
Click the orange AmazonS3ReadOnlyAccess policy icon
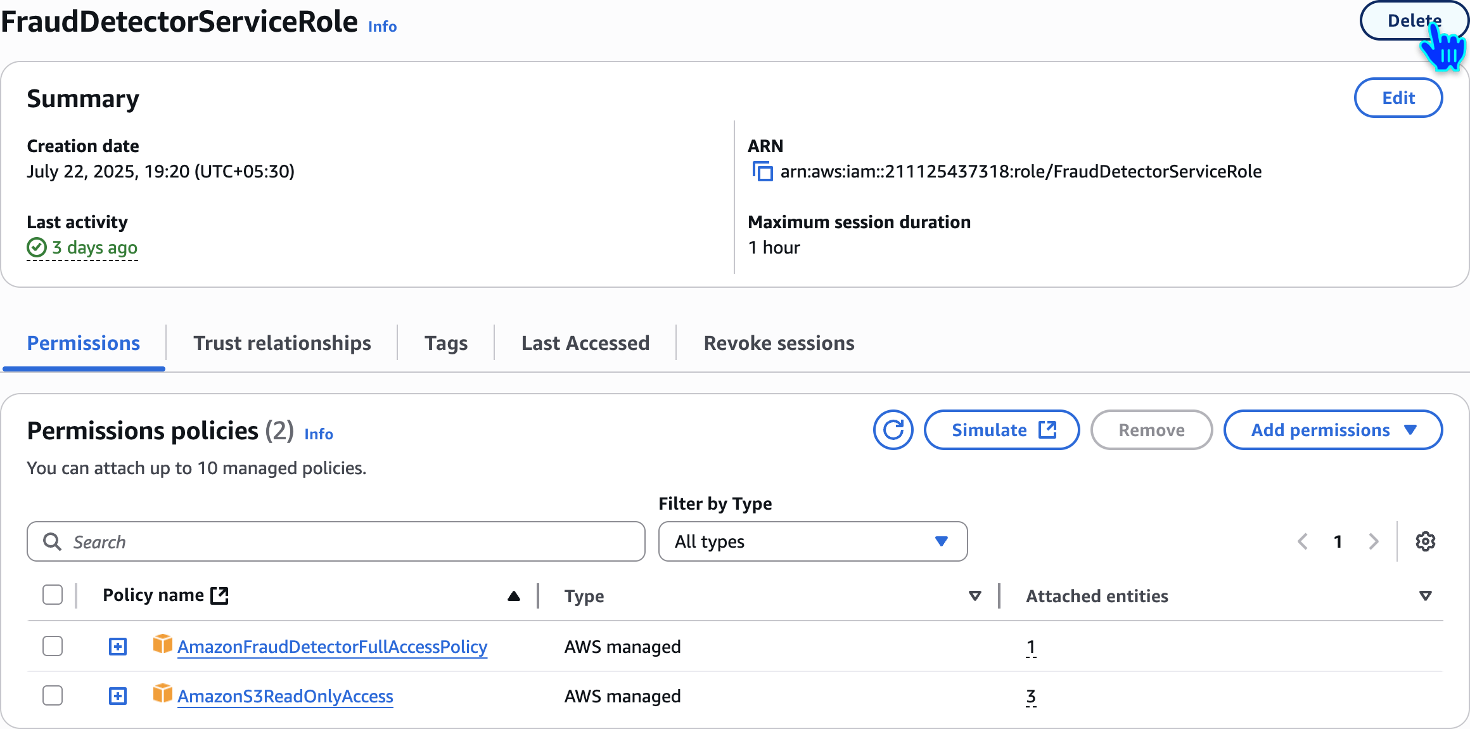tap(162, 694)
